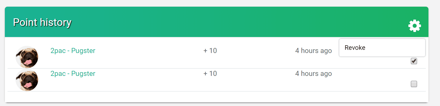Select the + 10 value in second row
This screenshot has height=106, width=440.
210,74
